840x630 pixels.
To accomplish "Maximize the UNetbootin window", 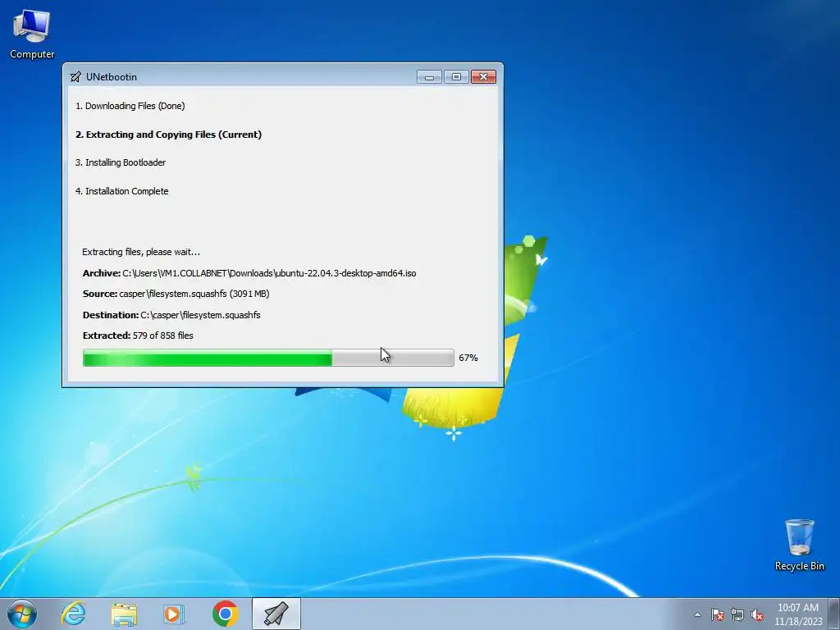I will tap(456, 77).
